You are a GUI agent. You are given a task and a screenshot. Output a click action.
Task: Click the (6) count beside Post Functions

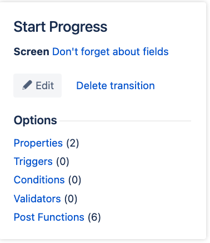point(94,217)
